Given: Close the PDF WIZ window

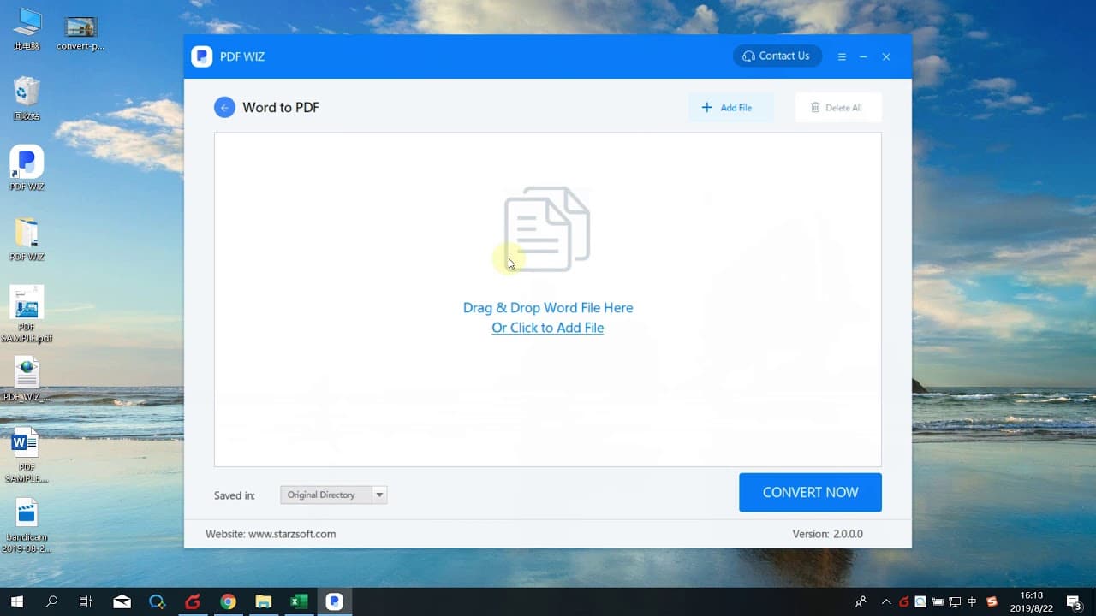Looking at the screenshot, I should point(886,56).
